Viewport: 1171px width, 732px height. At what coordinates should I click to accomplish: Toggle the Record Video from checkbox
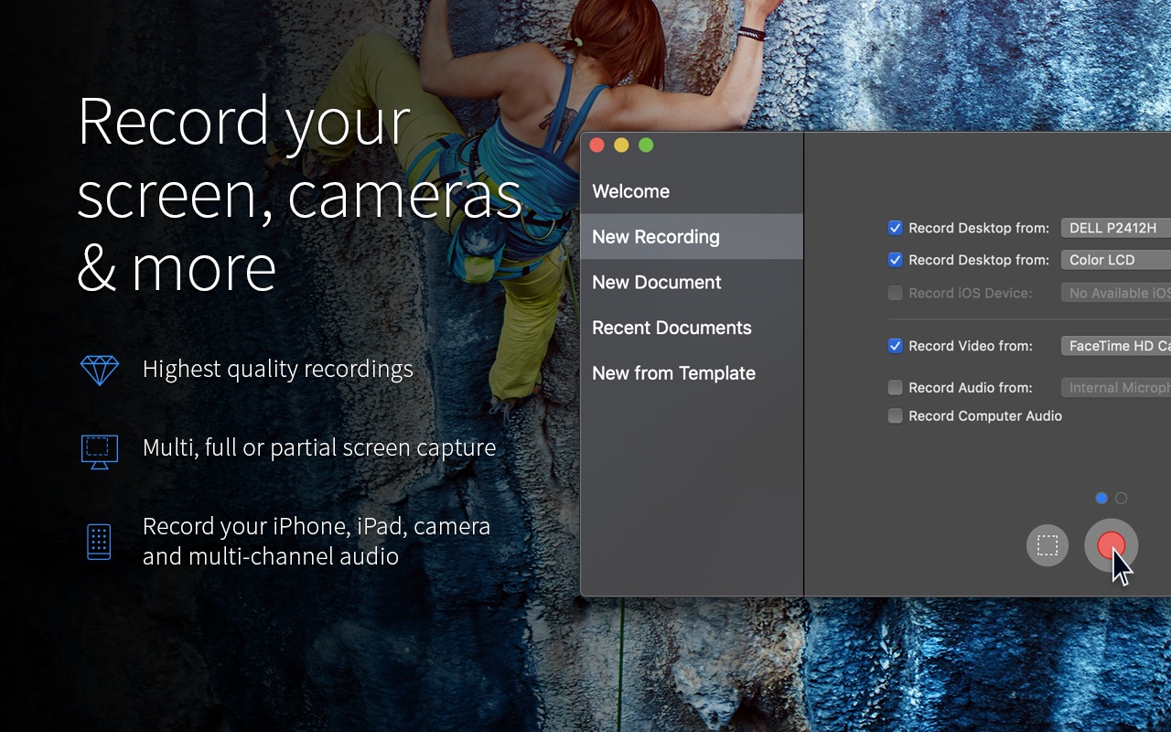click(896, 346)
